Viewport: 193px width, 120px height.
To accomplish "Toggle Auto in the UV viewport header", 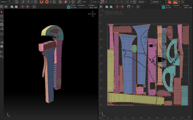I will pos(190,8).
